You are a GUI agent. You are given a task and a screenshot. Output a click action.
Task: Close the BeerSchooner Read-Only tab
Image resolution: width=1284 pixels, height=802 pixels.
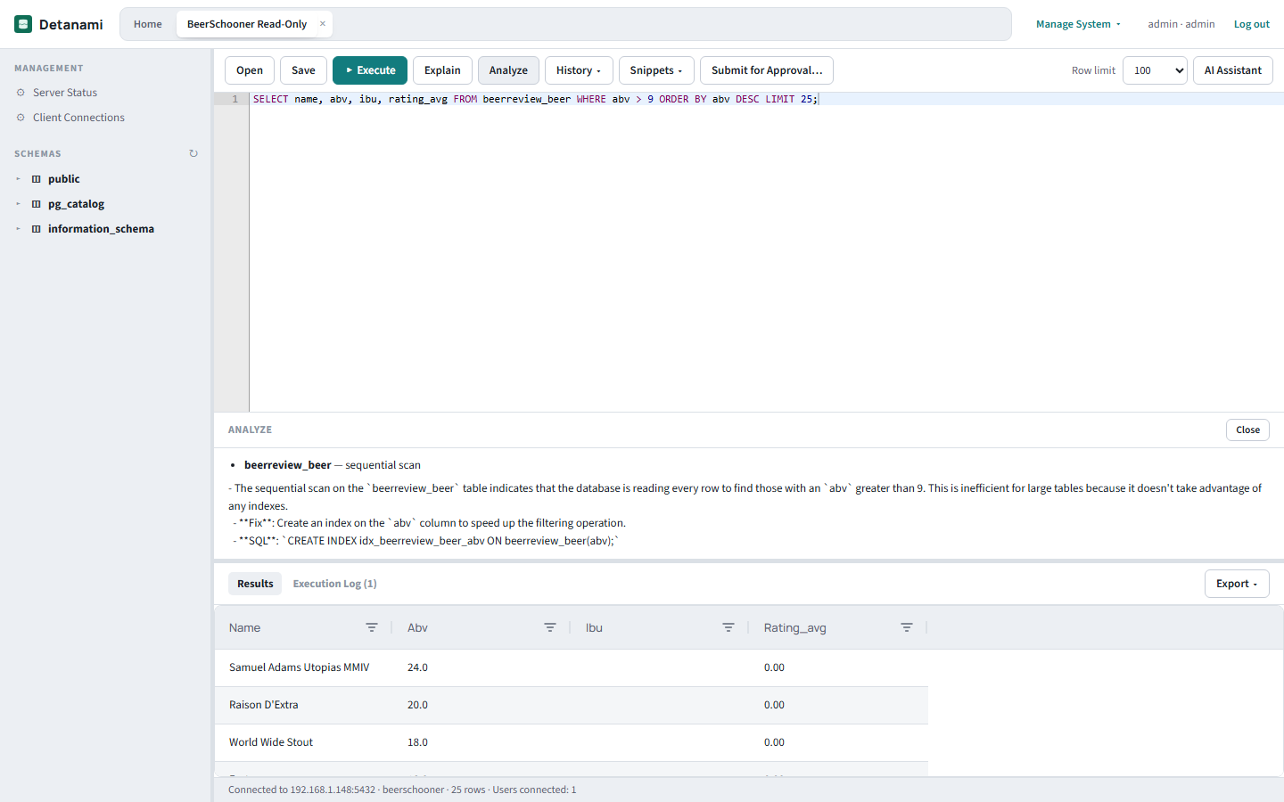click(323, 24)
